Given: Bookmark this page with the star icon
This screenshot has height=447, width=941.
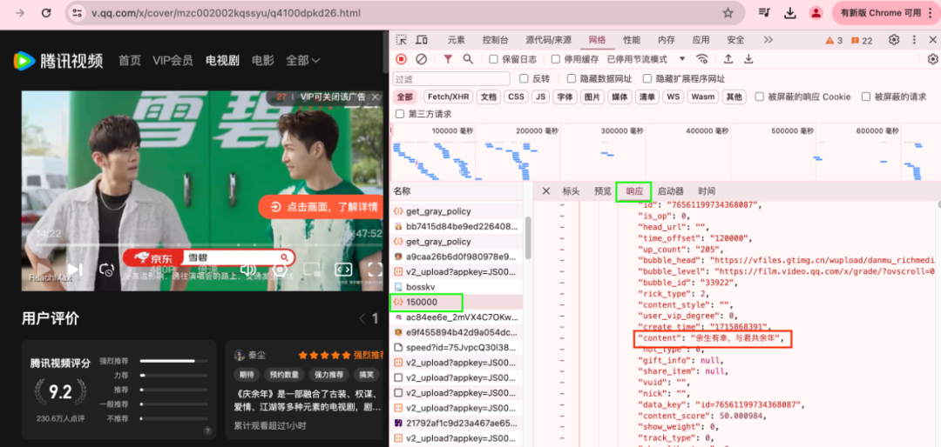Looking at the screenshot, I should pos(728,13).
